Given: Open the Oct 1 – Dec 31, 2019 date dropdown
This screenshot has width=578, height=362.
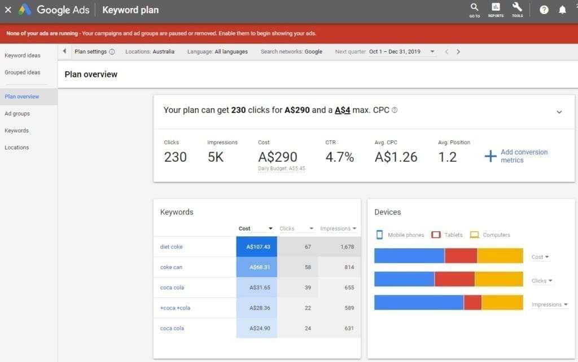Looking at the screenshot, I should [402, 52].
